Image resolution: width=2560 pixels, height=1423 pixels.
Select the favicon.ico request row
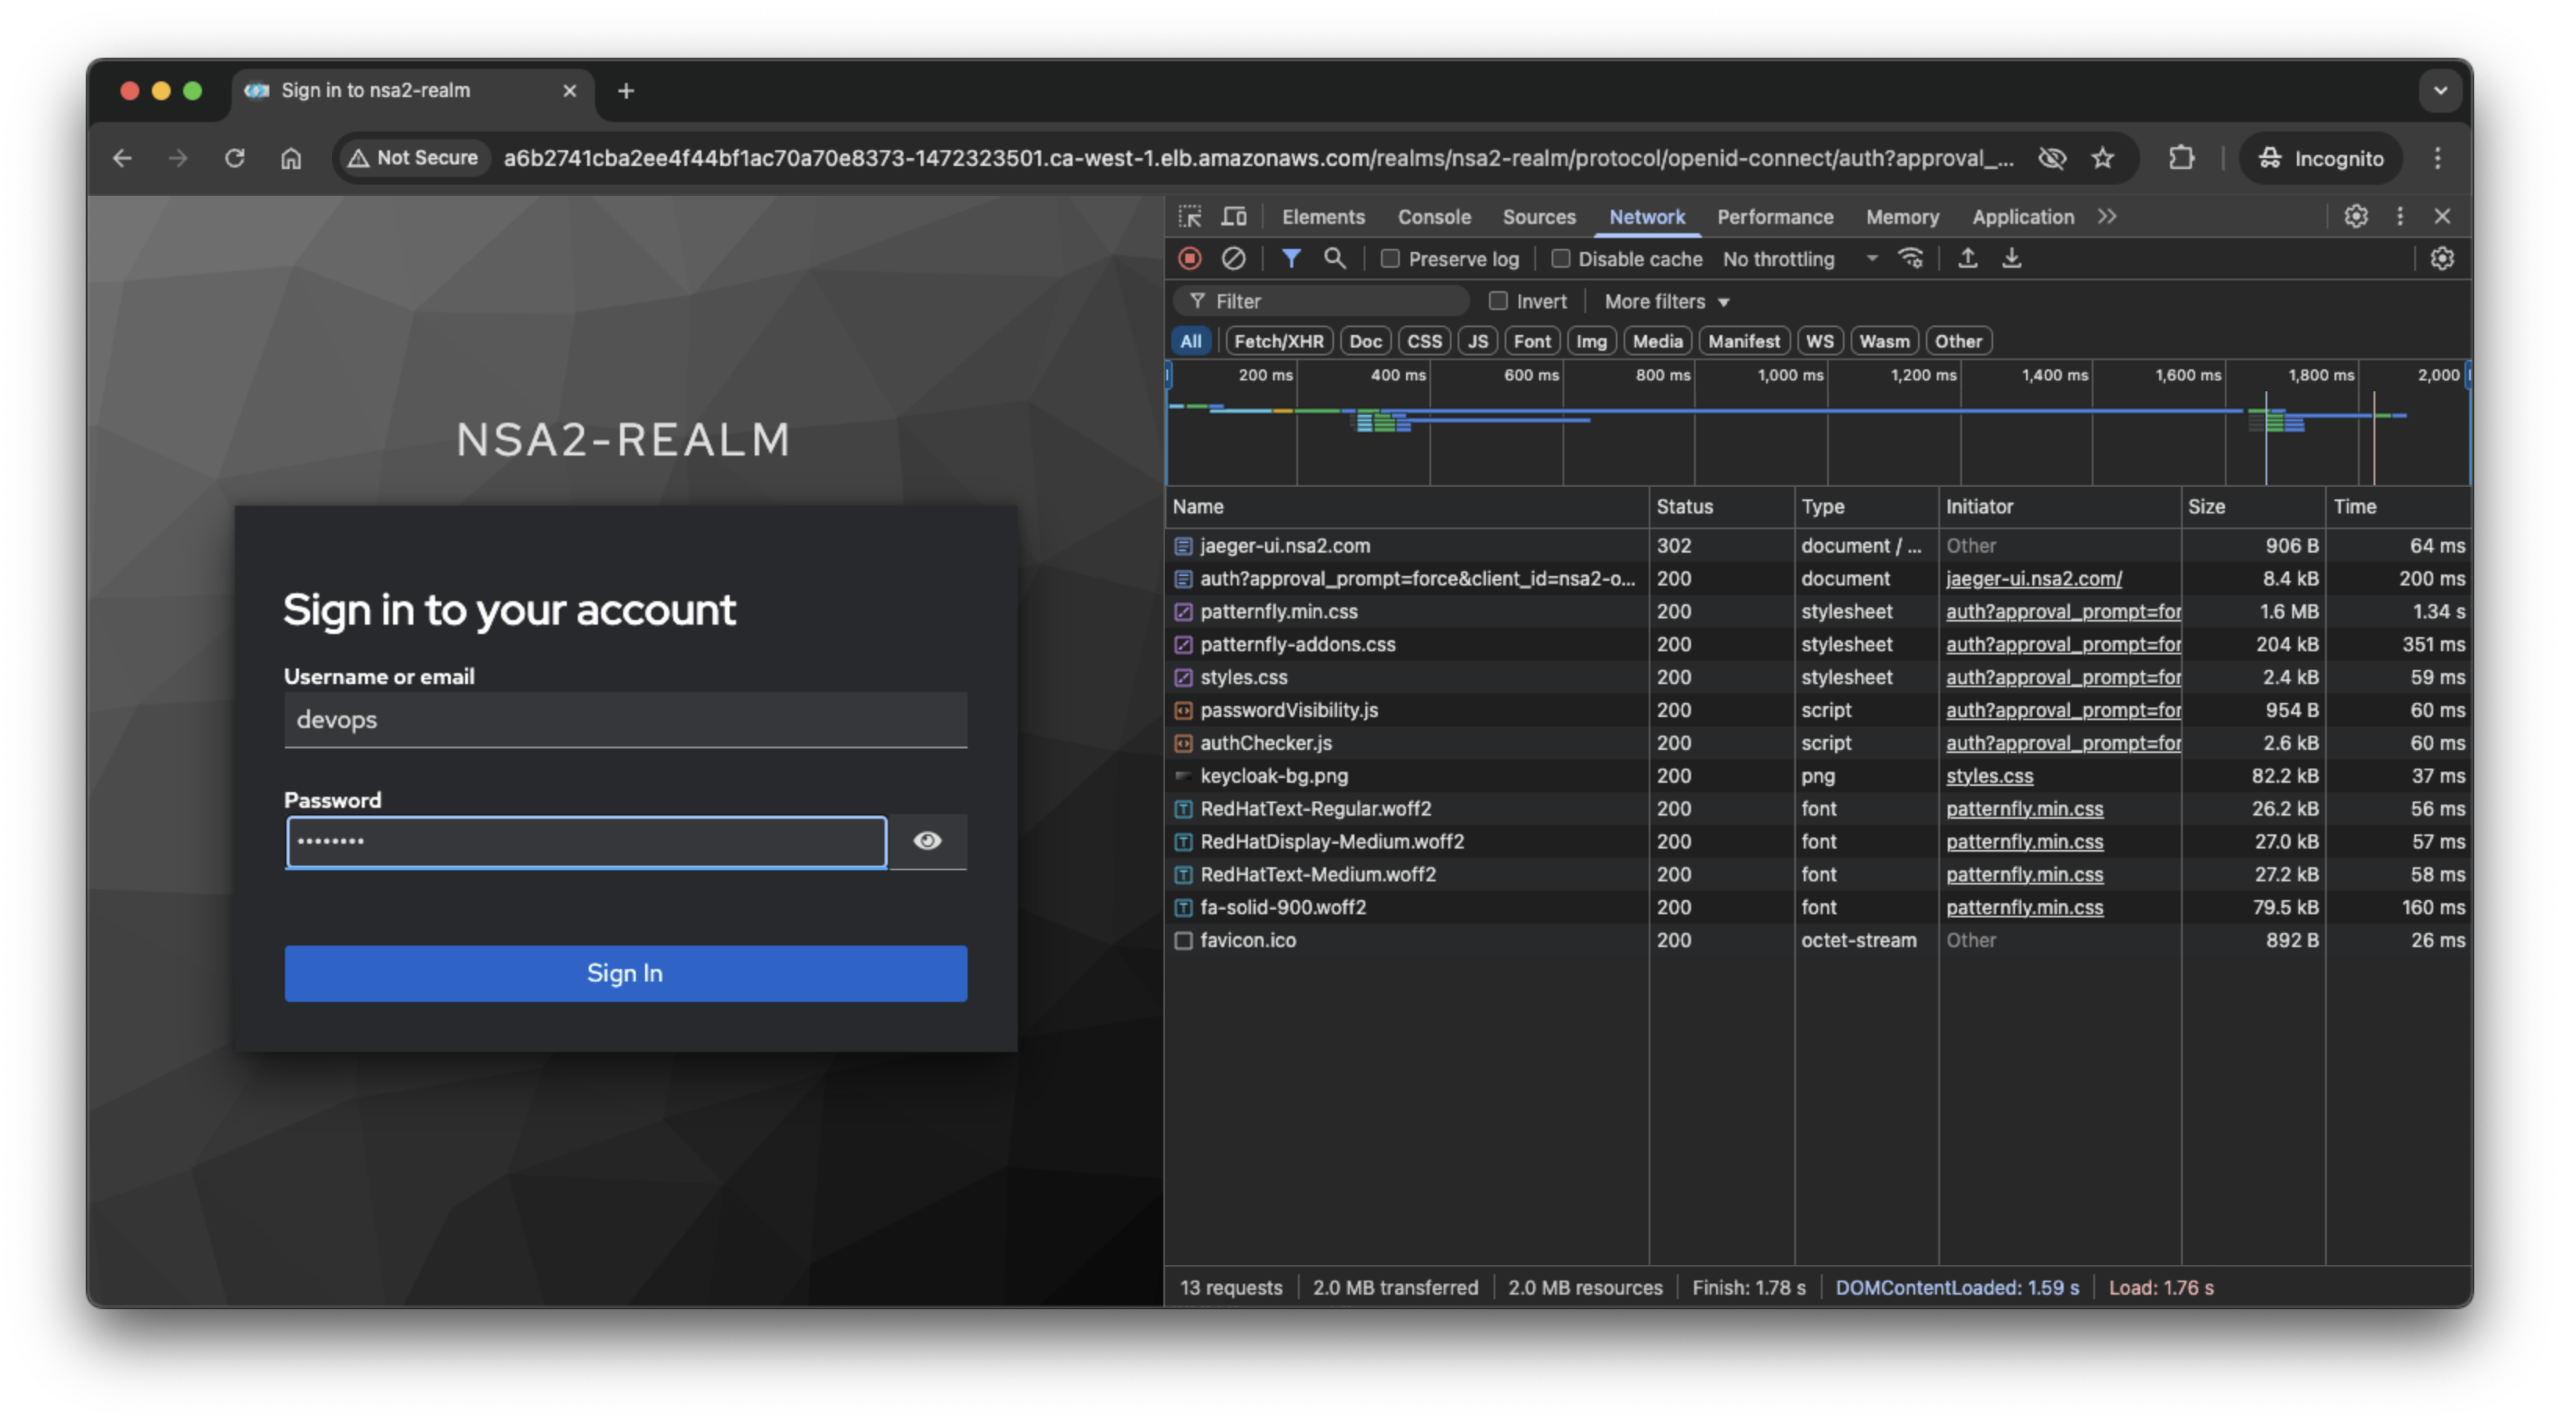point(1819,940)
